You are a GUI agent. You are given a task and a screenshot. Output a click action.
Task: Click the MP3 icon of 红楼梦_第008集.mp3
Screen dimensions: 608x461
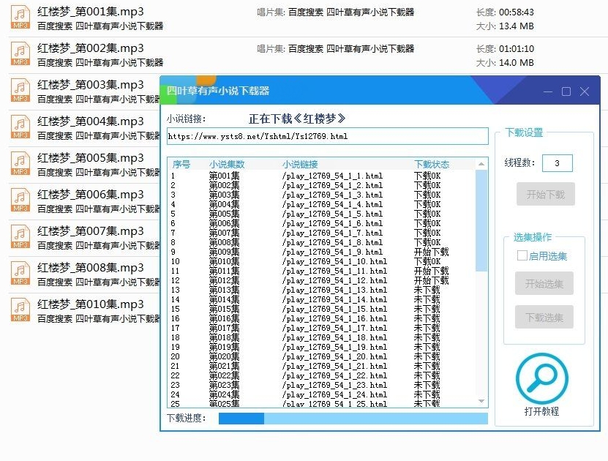click(20, 273)
